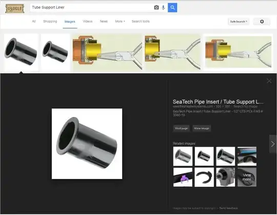Viewport: 277px width, 215px height.
Task: Click the blue magnifier search button
Action: tap(172, 7)
